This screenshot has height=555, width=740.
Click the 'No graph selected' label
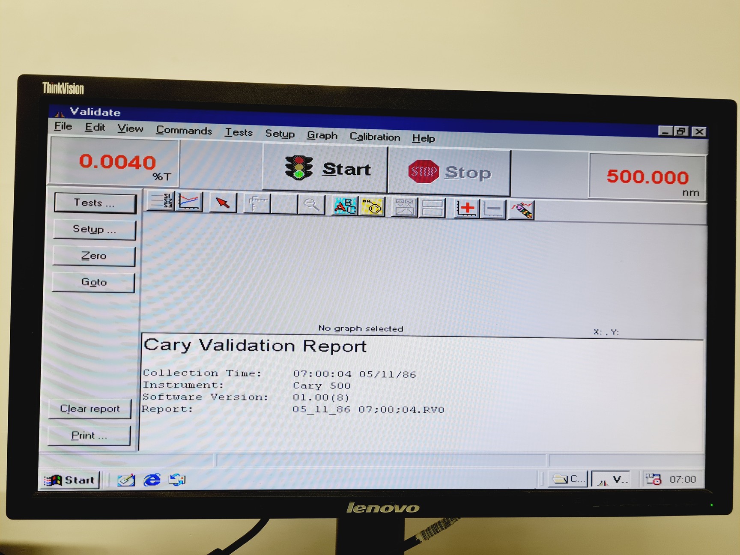point(361,328)
